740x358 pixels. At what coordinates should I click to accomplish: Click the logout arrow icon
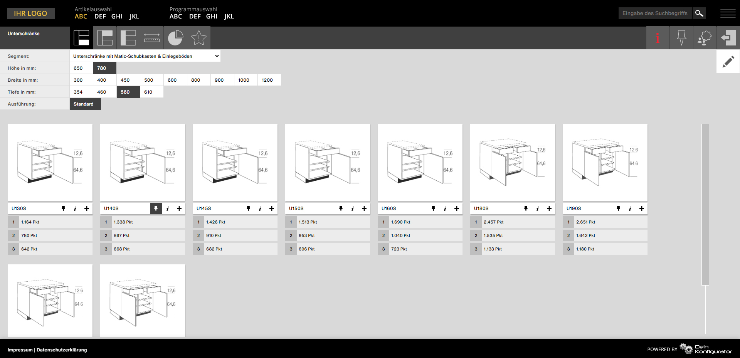pyautogui.click(x=728, y=38)
